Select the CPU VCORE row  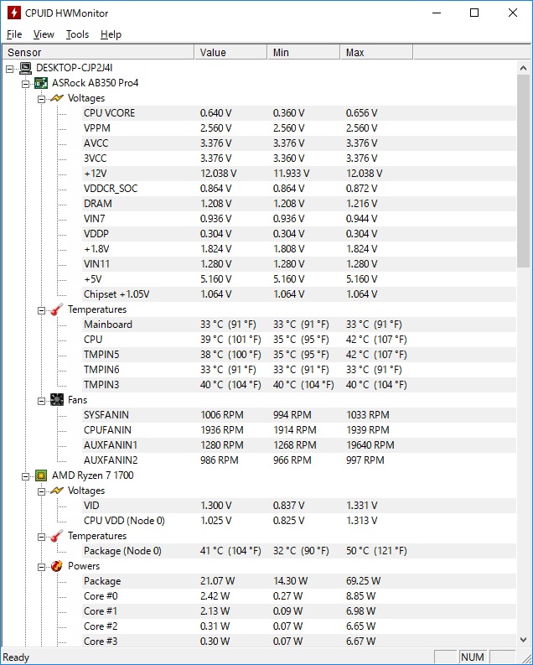coord(299,113)
